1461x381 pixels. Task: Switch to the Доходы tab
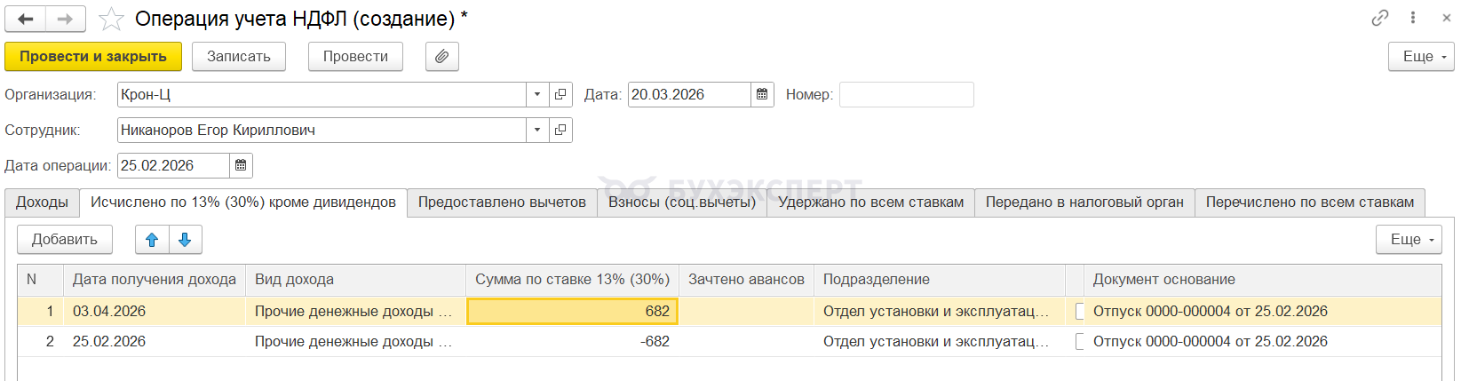click(x=42, y=202)
